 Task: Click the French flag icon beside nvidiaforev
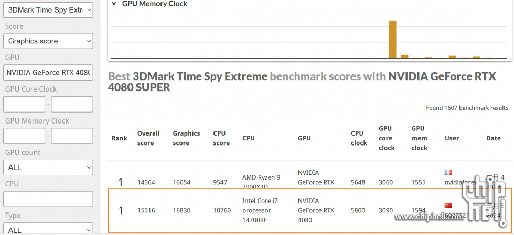(x=448, y=172)
